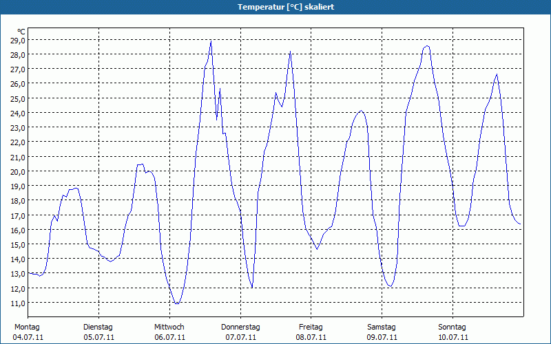Select the 12,0 axis value

18,288
